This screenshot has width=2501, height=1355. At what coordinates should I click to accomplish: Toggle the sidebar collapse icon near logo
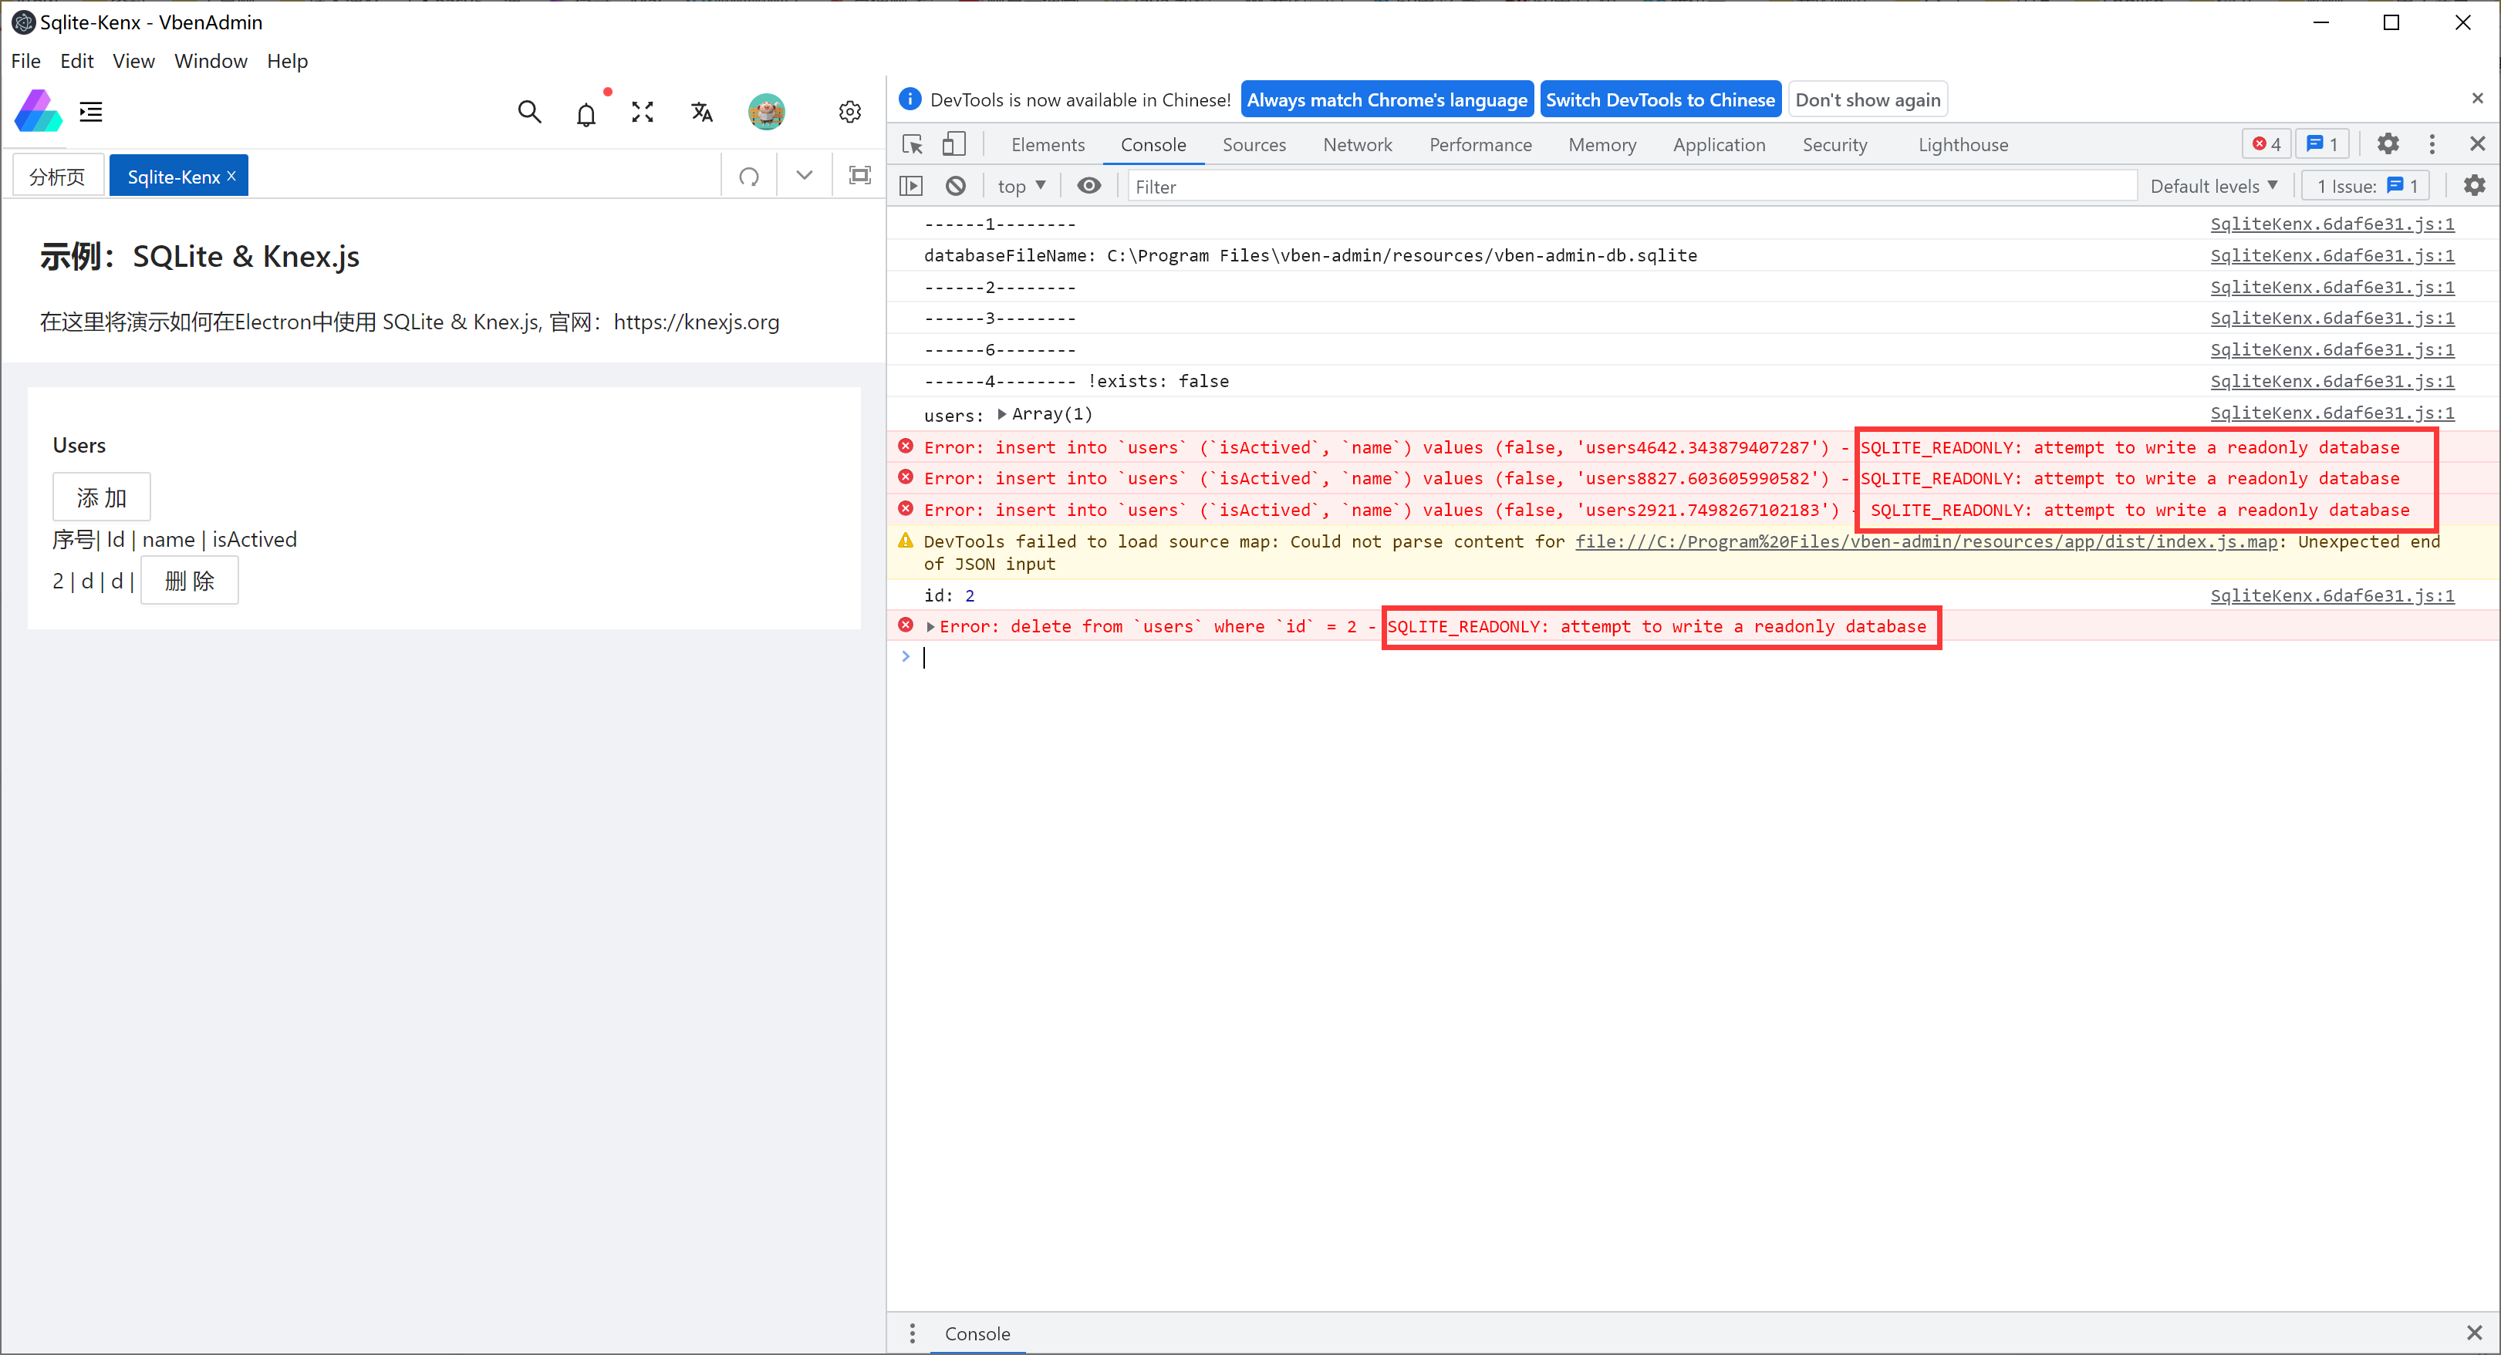click(90, 110)
